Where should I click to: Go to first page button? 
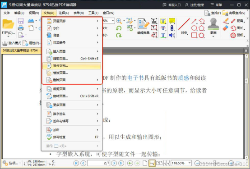click(x=76, y=163)
